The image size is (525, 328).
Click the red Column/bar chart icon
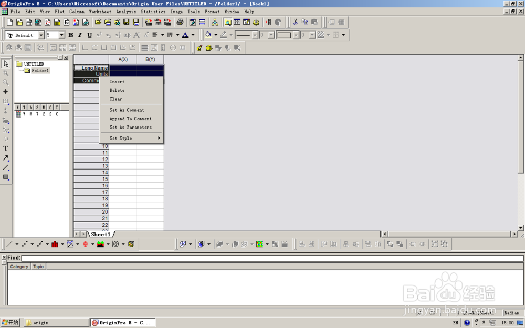[55, 244]
